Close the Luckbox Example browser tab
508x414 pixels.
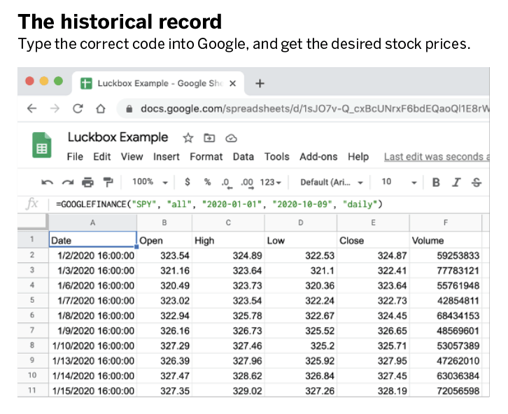click(x=232, y=83)
